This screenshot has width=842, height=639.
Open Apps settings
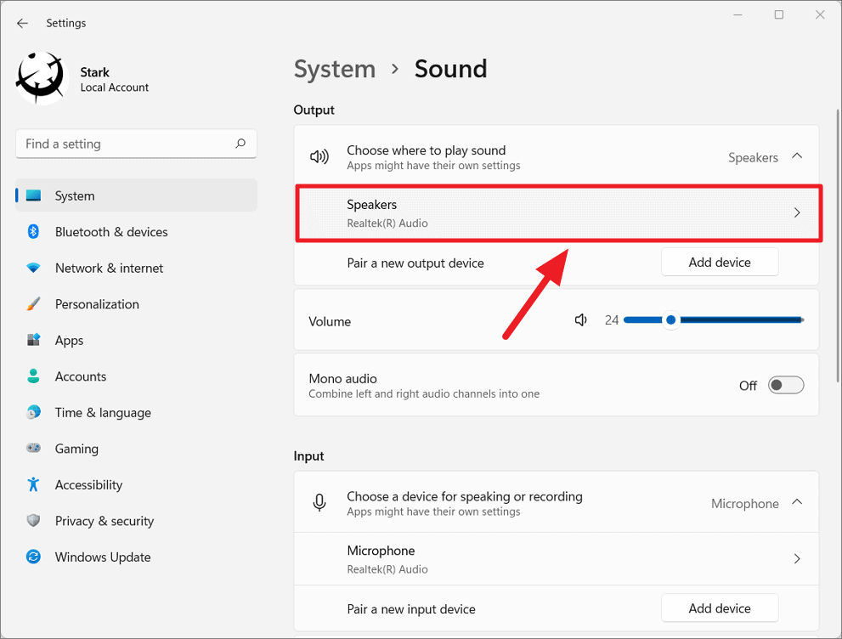point(69,340)
